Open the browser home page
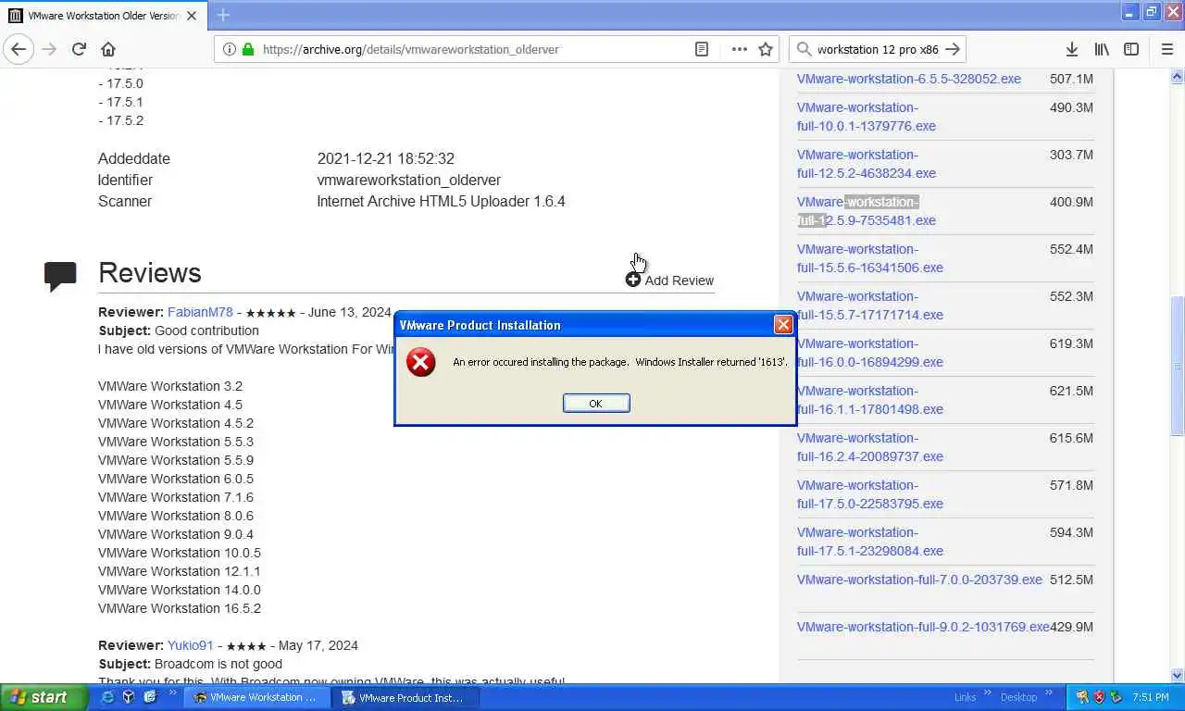 108,49
